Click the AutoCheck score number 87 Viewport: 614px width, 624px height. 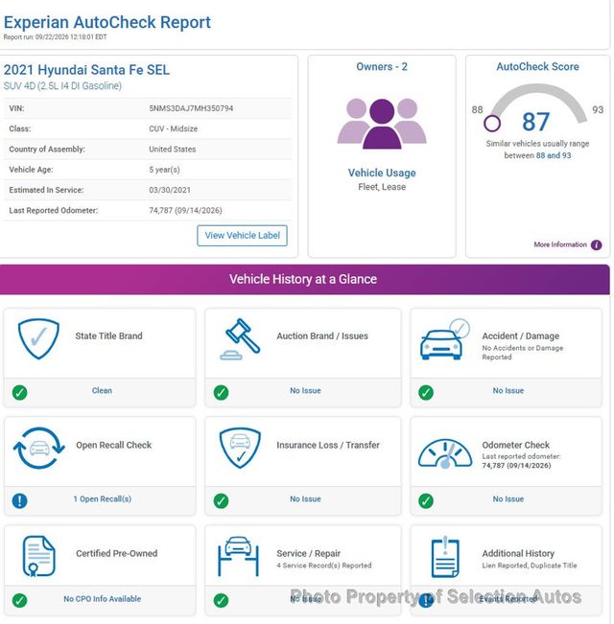[x=536, y=122]
